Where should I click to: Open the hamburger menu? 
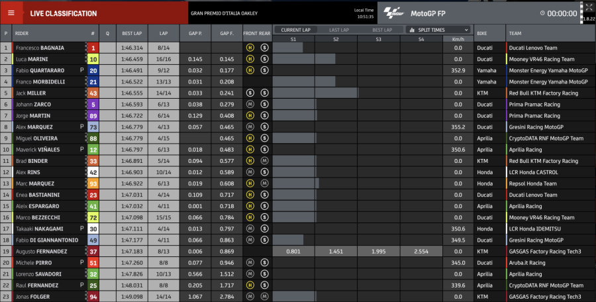pyautogui.click(x=11, y=13)
